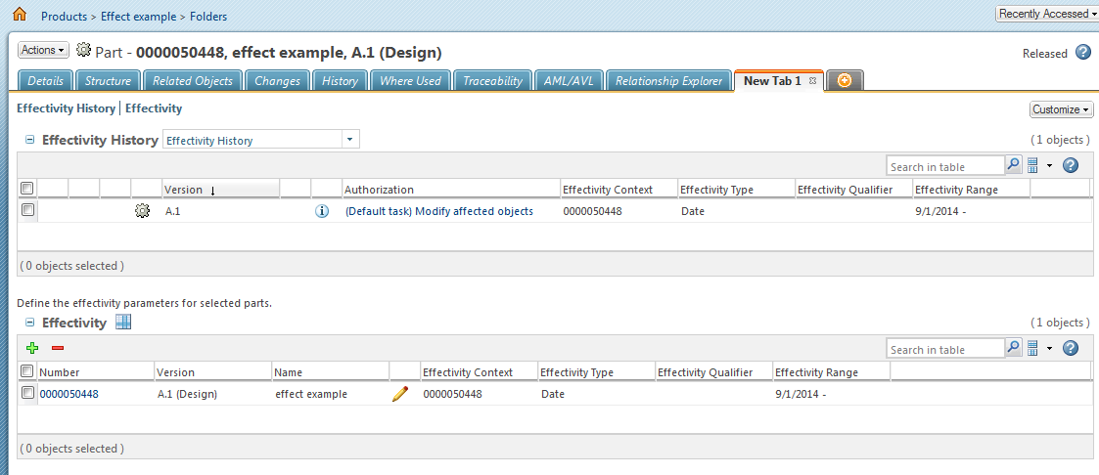Open the Effectivity History view dropdown
This screenshot has height=475, width=1099.
point(349,140)
